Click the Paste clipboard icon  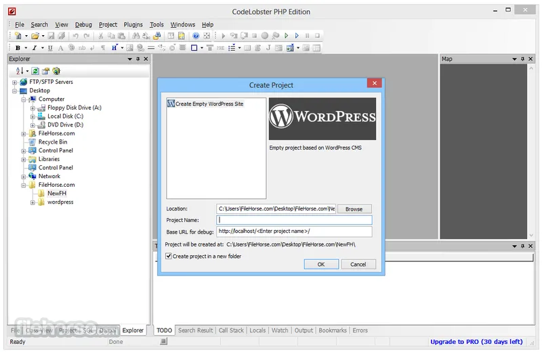(x=121, y=36)
